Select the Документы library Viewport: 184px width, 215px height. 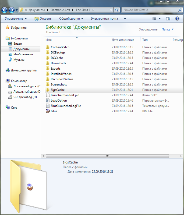point(21,49)
